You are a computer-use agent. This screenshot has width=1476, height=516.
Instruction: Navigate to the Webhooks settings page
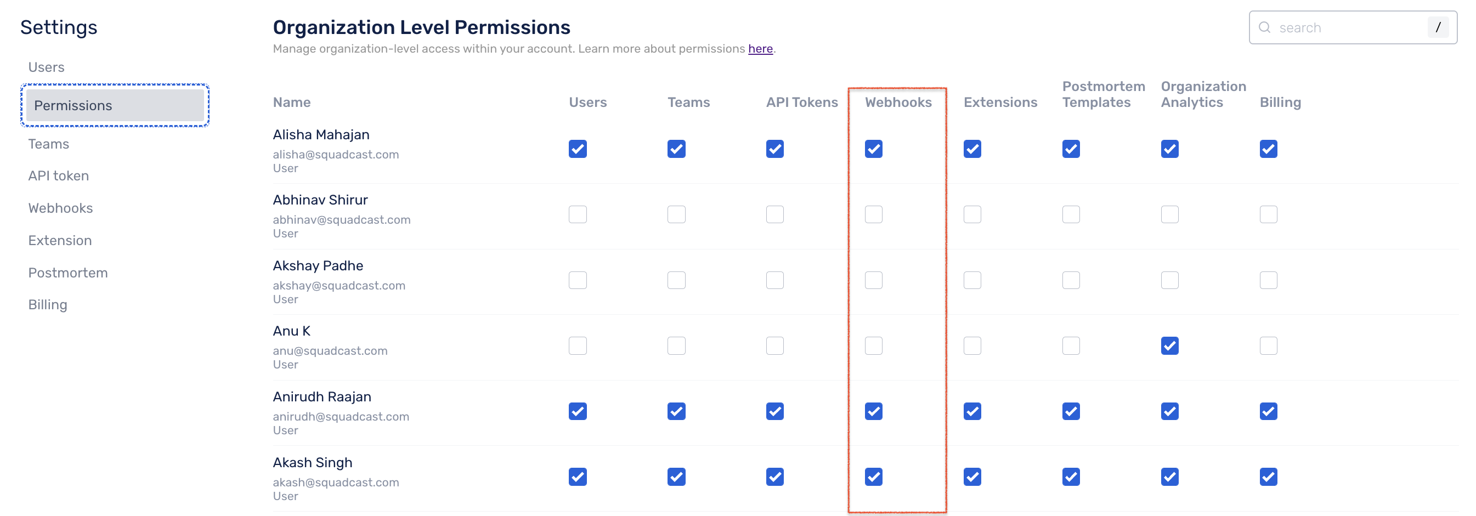tap(61, 207)
